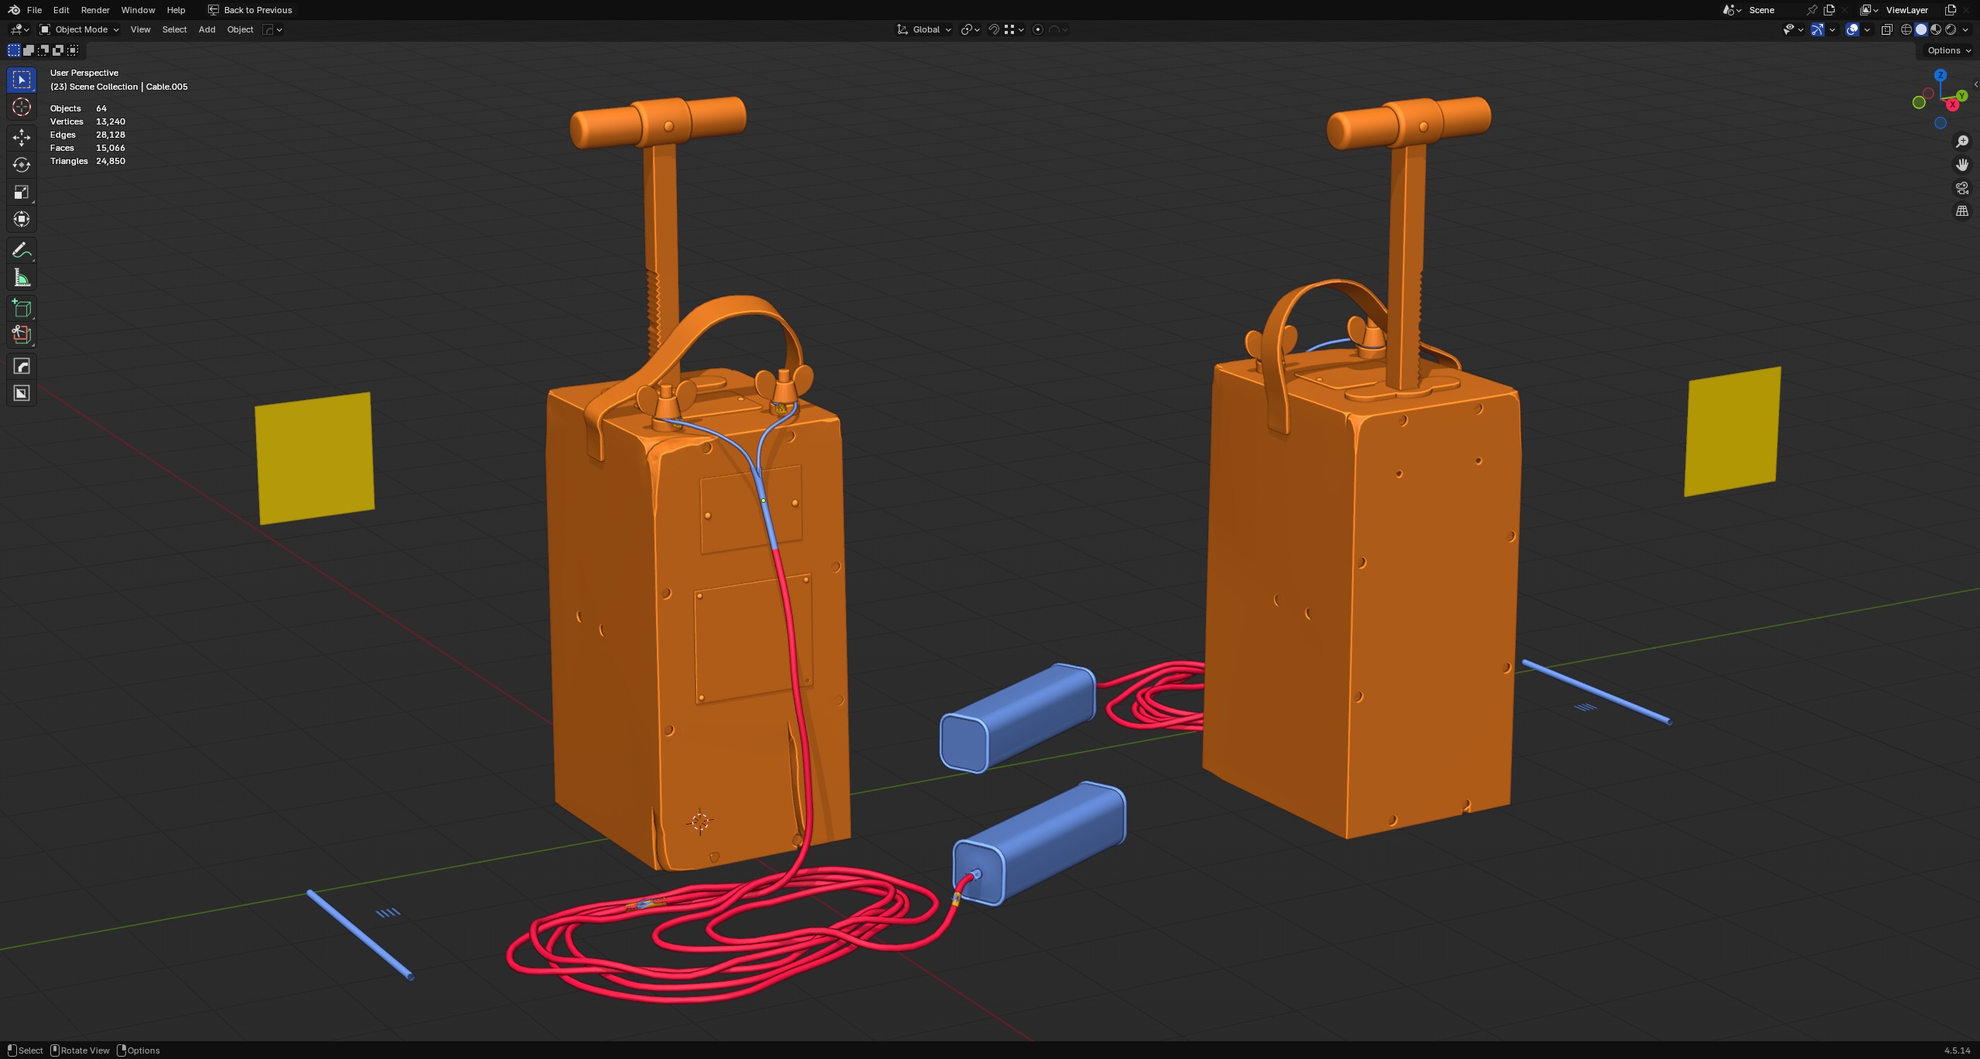Switch to rendered viewport shading

pyautogui.click(x=1951, y=29)
